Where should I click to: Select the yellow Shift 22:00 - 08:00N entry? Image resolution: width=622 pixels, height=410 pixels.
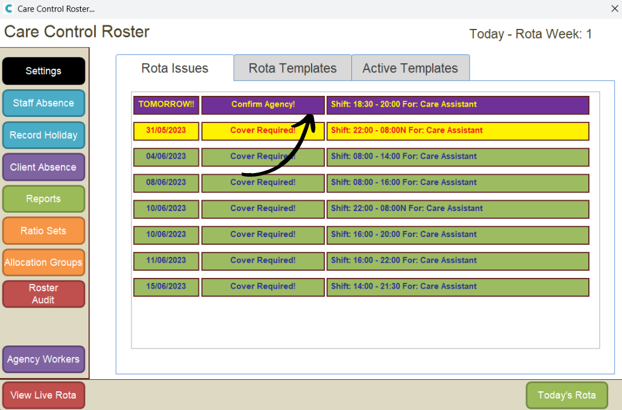coord(458,131)
